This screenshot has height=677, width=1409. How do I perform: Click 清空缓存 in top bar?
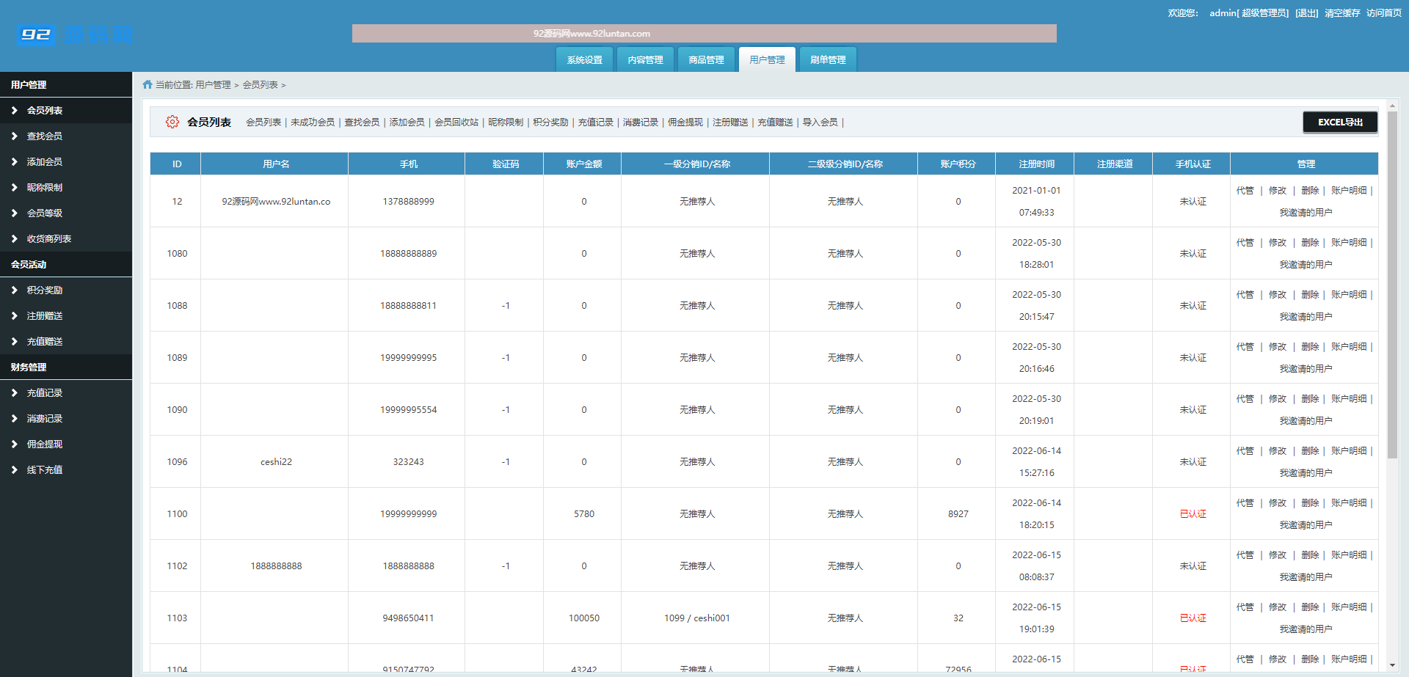tap(1342, 12)
